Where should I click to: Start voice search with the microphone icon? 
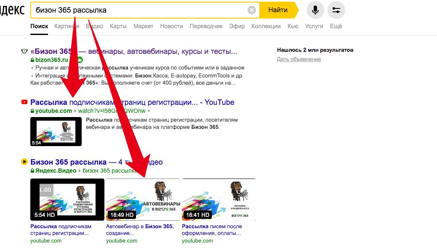click(315, 10)
